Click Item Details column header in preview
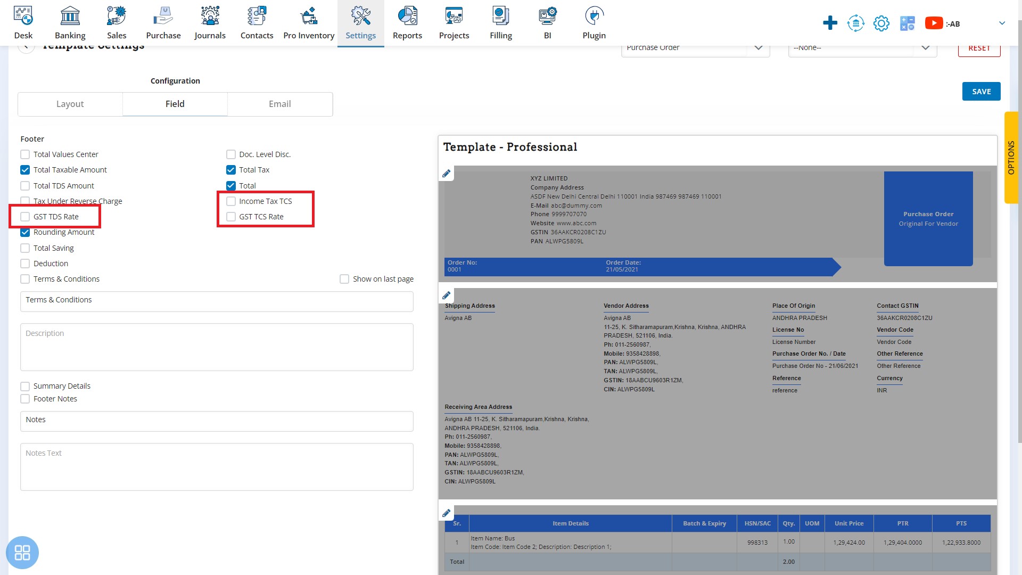Image resolution: width=1022 pixels, height=575 pixels. click(x=571, y=523)
